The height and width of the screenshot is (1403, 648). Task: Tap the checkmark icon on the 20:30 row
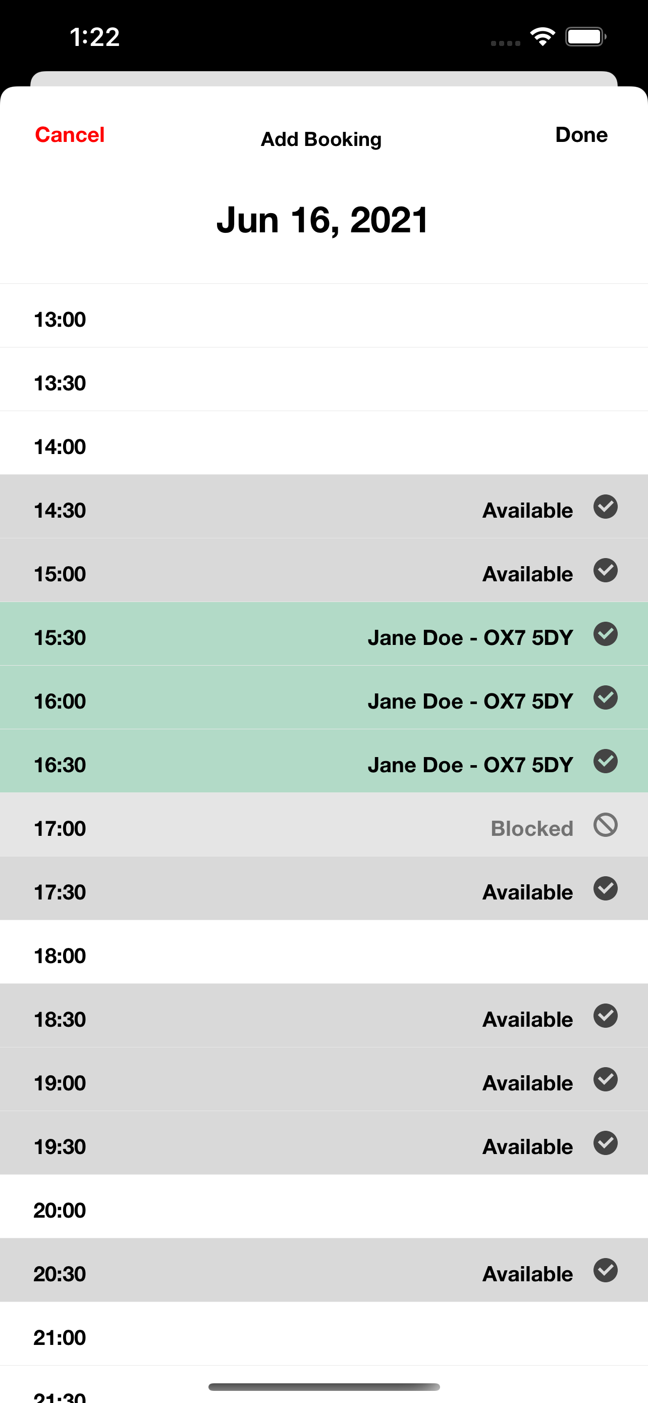point(605,1271)
